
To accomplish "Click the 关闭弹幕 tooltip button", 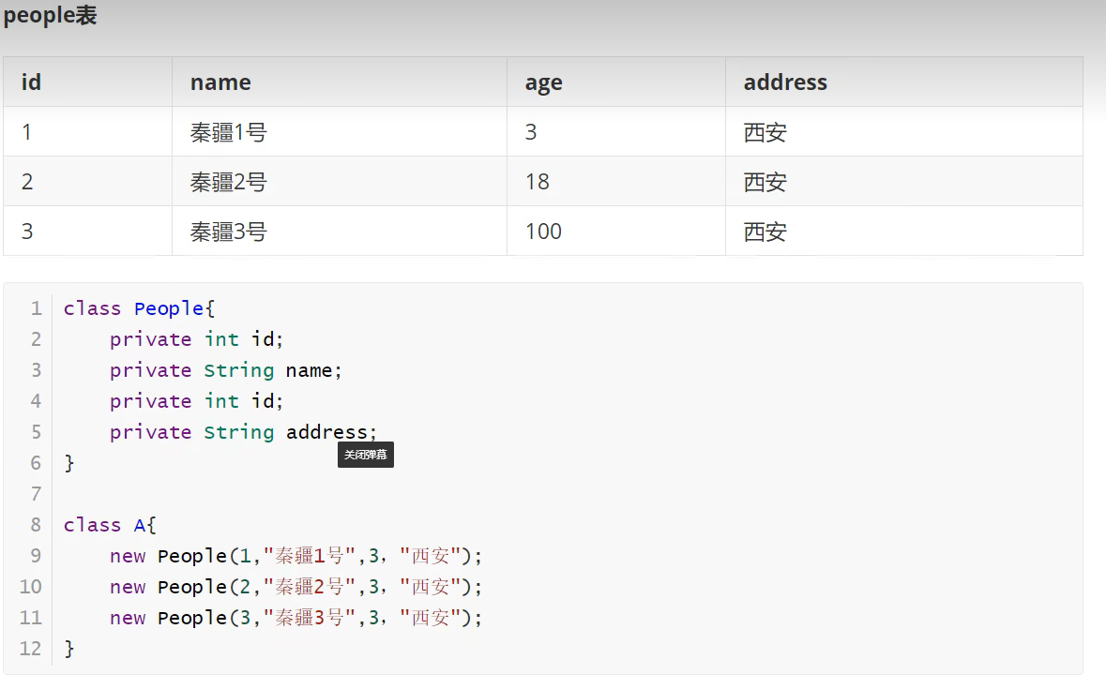I will (365, 455).
